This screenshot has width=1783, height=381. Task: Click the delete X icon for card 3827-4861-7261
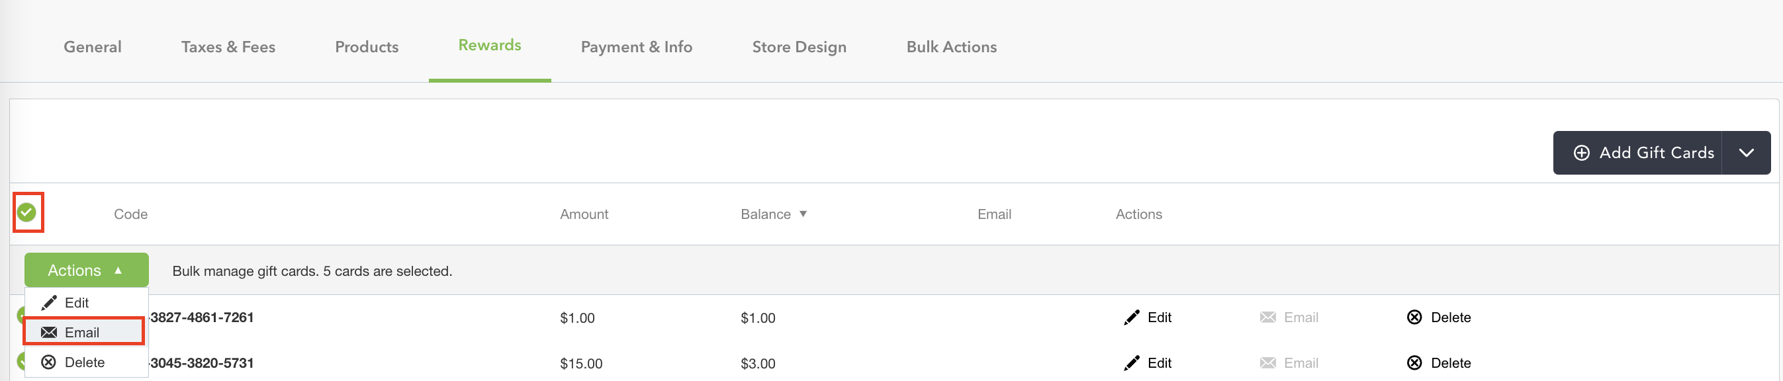pos(1414,317)
